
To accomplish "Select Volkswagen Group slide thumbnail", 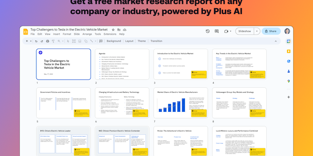I will [x=239, y=103].
